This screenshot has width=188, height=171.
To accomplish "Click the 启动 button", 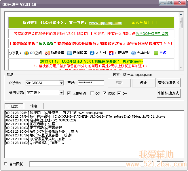I will (119, 83).
